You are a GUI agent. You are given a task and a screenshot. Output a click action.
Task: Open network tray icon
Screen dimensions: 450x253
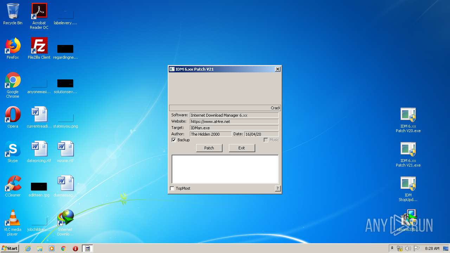coord(400,248)
